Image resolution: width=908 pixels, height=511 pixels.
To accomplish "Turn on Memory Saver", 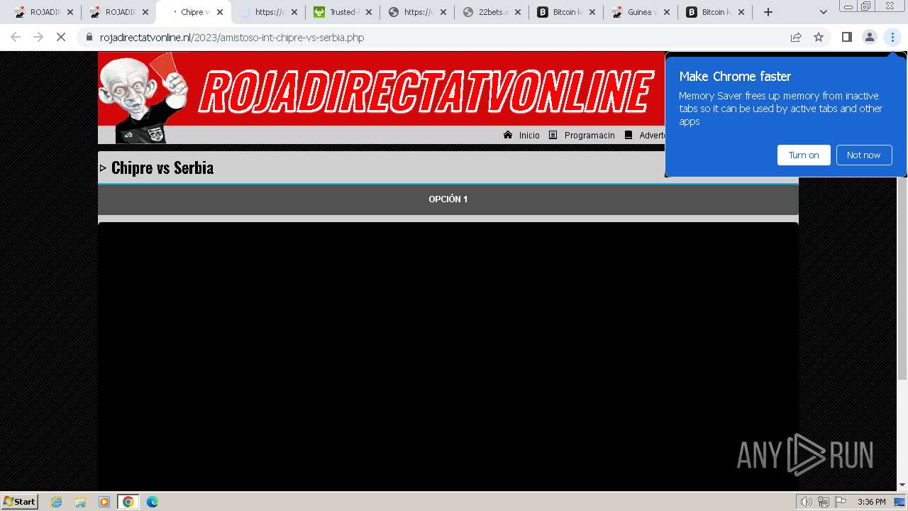I will [x=804, y=155].
